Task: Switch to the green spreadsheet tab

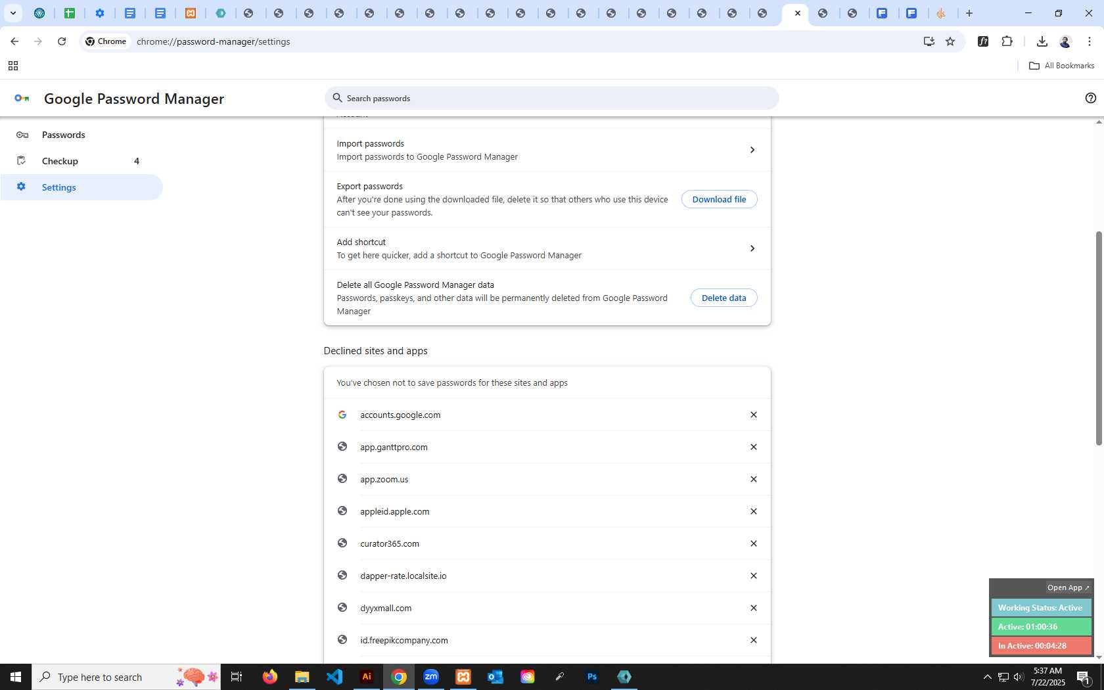Action: click(70, 13)
